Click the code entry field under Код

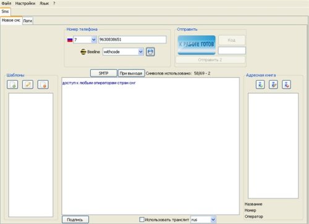[x=232, y=51]
